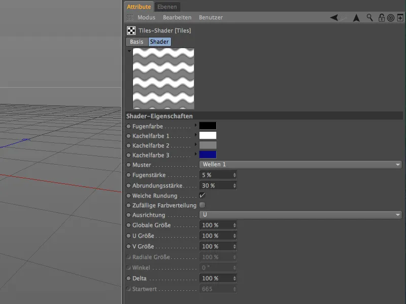Open the black Fugenfarbe color swatch
The width and height of the screenshot is (406, 304).
click(x=208, y=126)
